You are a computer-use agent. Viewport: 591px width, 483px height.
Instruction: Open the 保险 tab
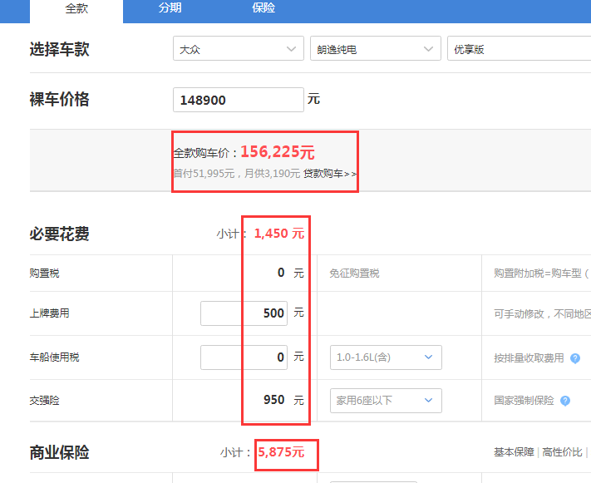click(x=263, y=8)
